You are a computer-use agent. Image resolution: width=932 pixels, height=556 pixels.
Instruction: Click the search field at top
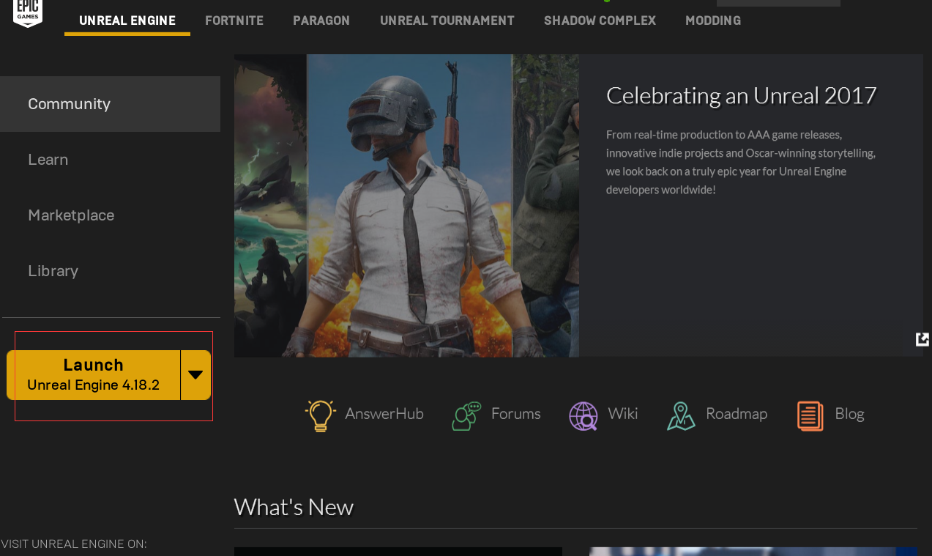click(x=778, y=3)
